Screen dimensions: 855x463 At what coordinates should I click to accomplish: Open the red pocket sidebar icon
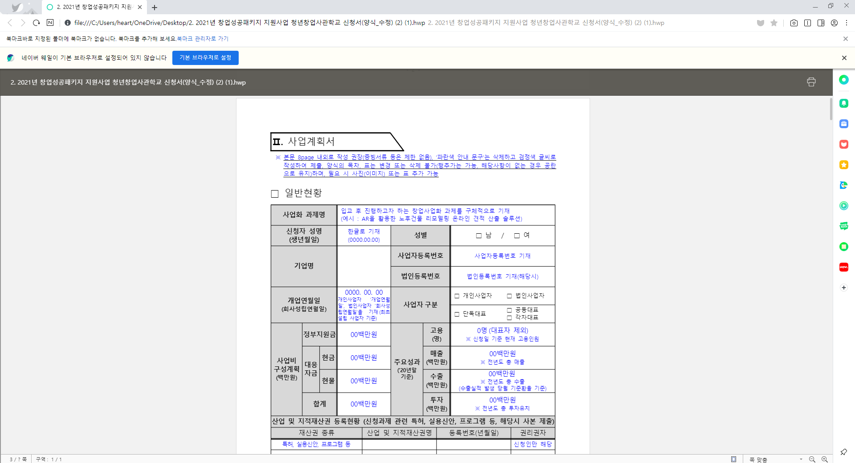click(x=844, y=144)
